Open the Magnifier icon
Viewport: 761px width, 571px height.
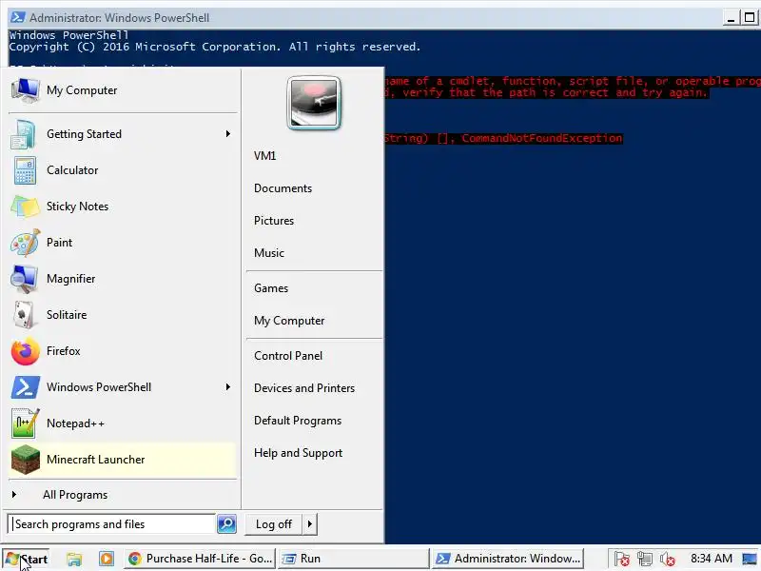point(25,279)
